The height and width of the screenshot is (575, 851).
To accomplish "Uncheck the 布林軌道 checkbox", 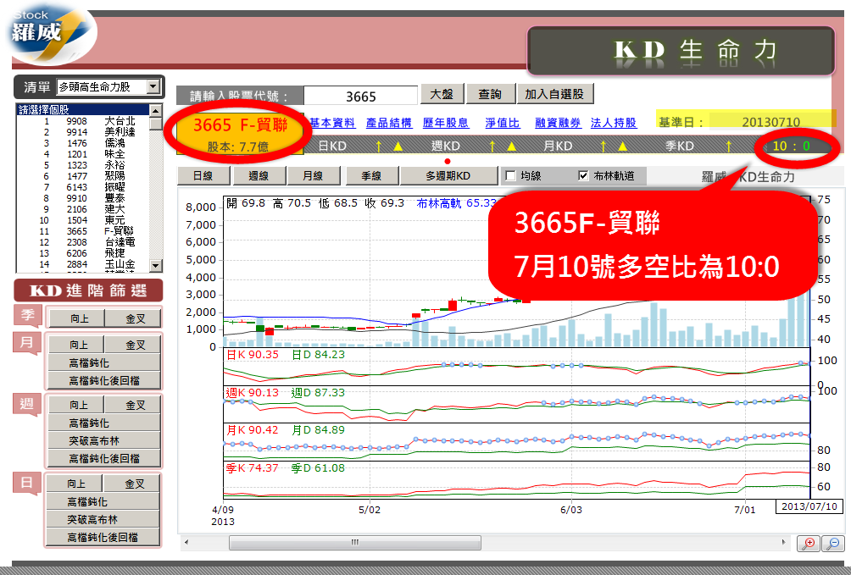I will [x=583, y=176].
